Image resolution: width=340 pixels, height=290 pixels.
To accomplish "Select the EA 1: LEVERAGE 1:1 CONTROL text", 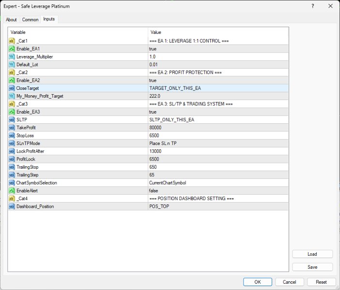I will click(189, 41).
